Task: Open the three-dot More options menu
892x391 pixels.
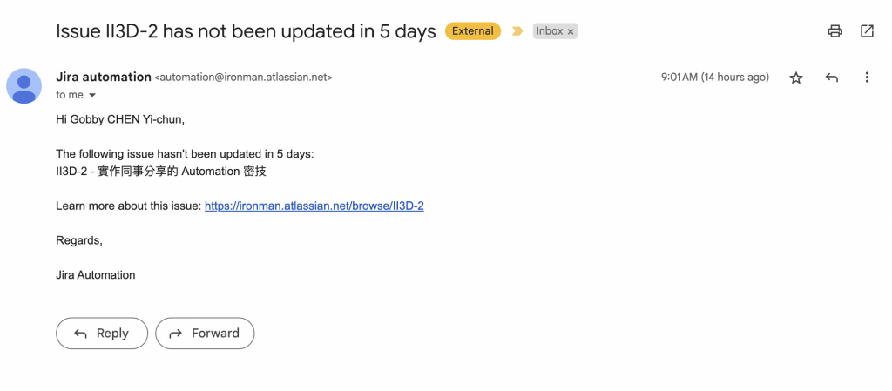Action: point(867,78)
